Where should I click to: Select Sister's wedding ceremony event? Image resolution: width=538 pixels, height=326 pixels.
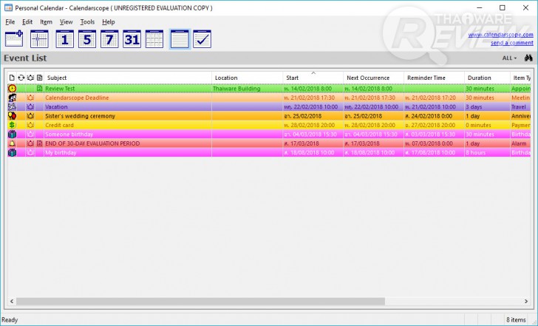(x=269, y=116)
